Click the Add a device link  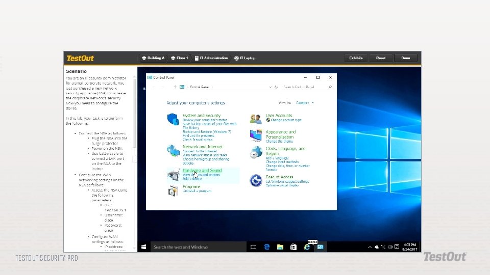192,179
